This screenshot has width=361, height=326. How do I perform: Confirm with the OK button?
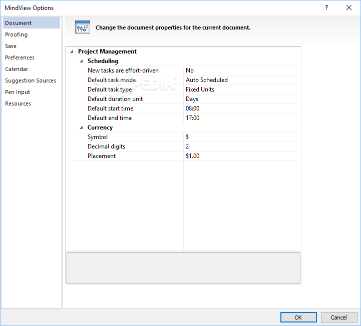pos(298,317)
